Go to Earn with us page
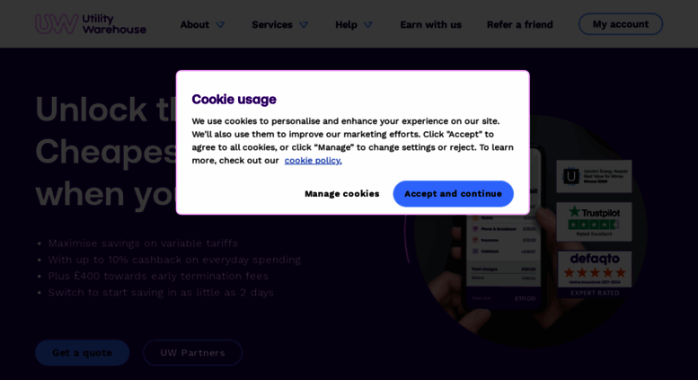This screenshot has height=380, width=698. tap(430, 24)
